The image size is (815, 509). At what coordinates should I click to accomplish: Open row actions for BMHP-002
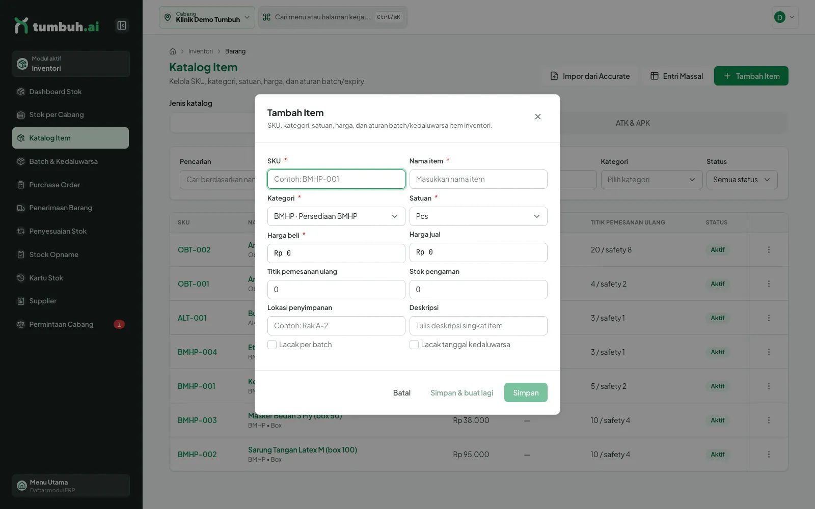pyautogui.click(x=769, y=455)
